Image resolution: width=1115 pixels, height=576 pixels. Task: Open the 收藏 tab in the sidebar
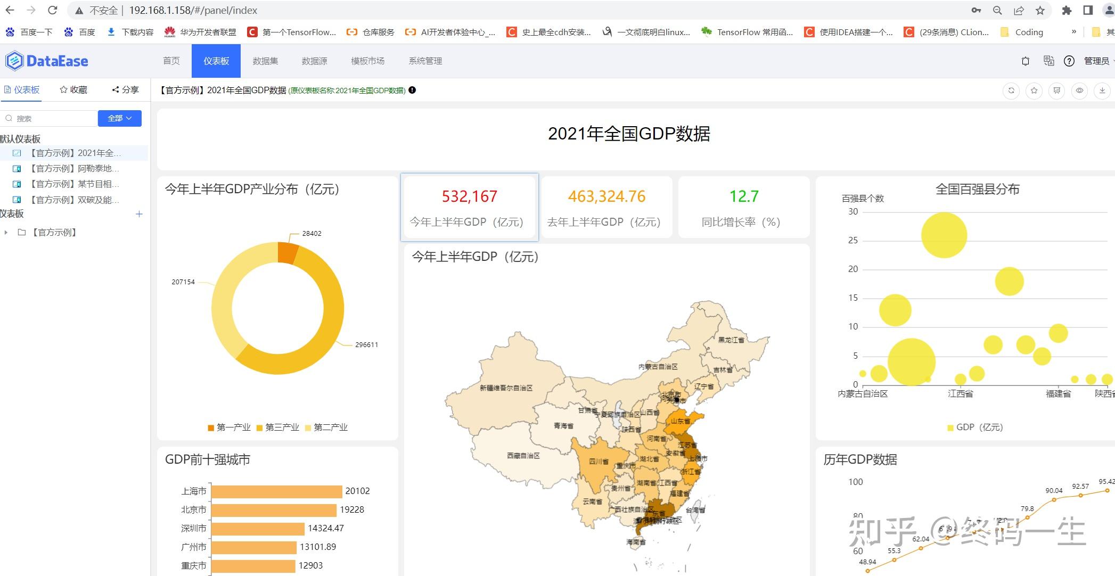(x=73, y=90)
